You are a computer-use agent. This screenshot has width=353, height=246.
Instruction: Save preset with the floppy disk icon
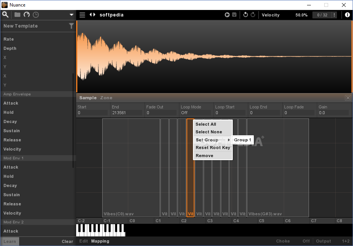(234, 15)
